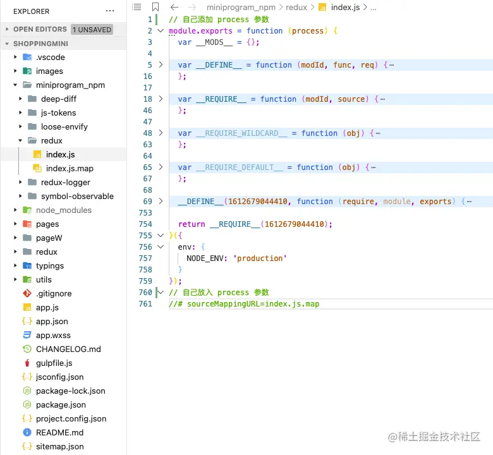Expand the deep-diff folder arrow
Screen dimensions: 493x455
point(20,99)
